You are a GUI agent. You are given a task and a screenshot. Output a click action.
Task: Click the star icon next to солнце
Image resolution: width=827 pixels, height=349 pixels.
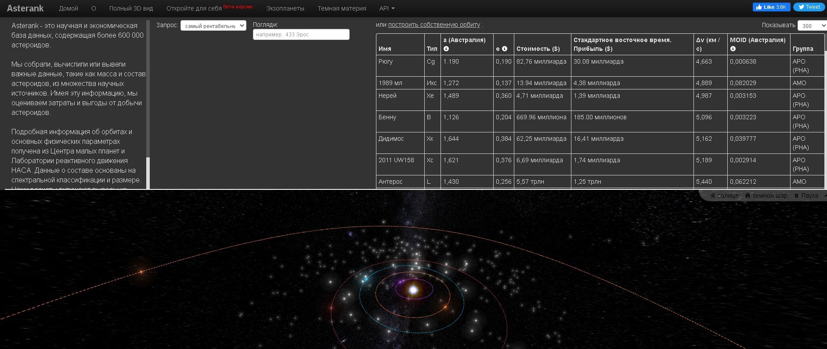(713, 196)
